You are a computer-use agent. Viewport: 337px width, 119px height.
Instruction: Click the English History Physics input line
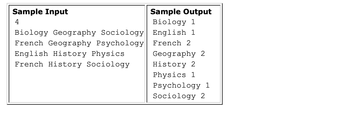pyautogui.click(x=70, y=54)
